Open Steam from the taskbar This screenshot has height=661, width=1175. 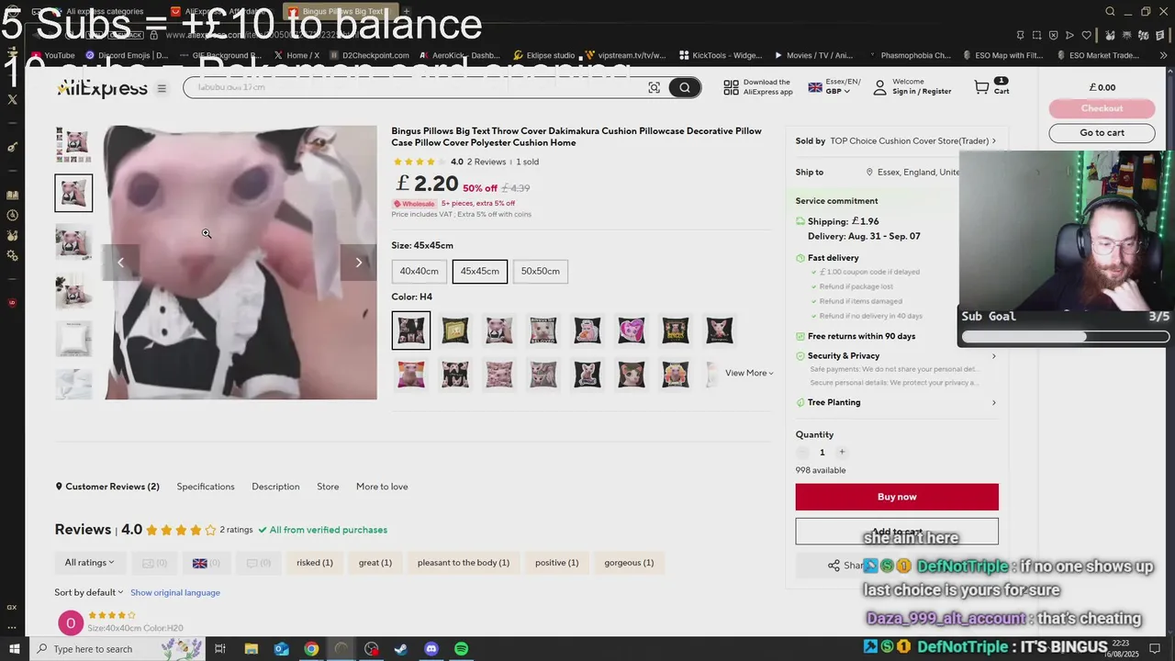click(401, 649)
